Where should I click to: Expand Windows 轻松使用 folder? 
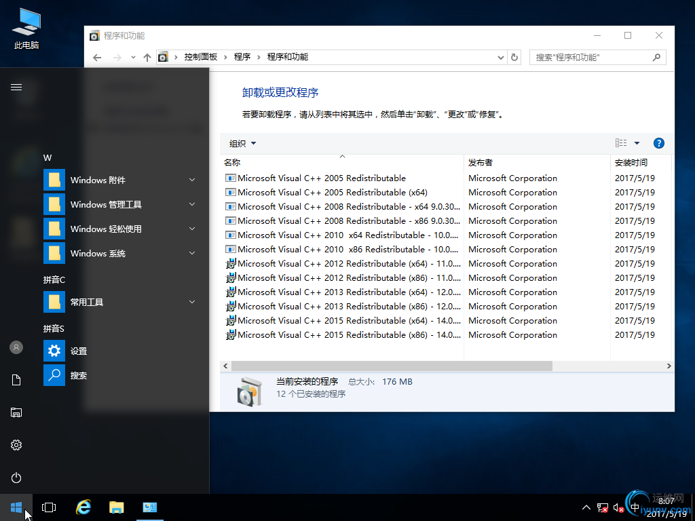pos(121,229)
